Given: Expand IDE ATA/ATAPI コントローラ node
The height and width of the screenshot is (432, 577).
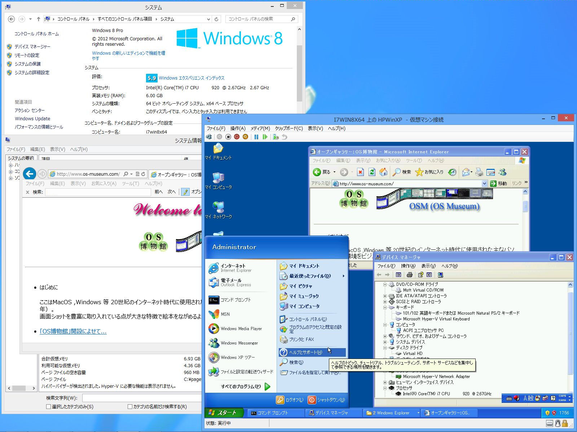Looking at the screenshot, I should tap(385, 296).
